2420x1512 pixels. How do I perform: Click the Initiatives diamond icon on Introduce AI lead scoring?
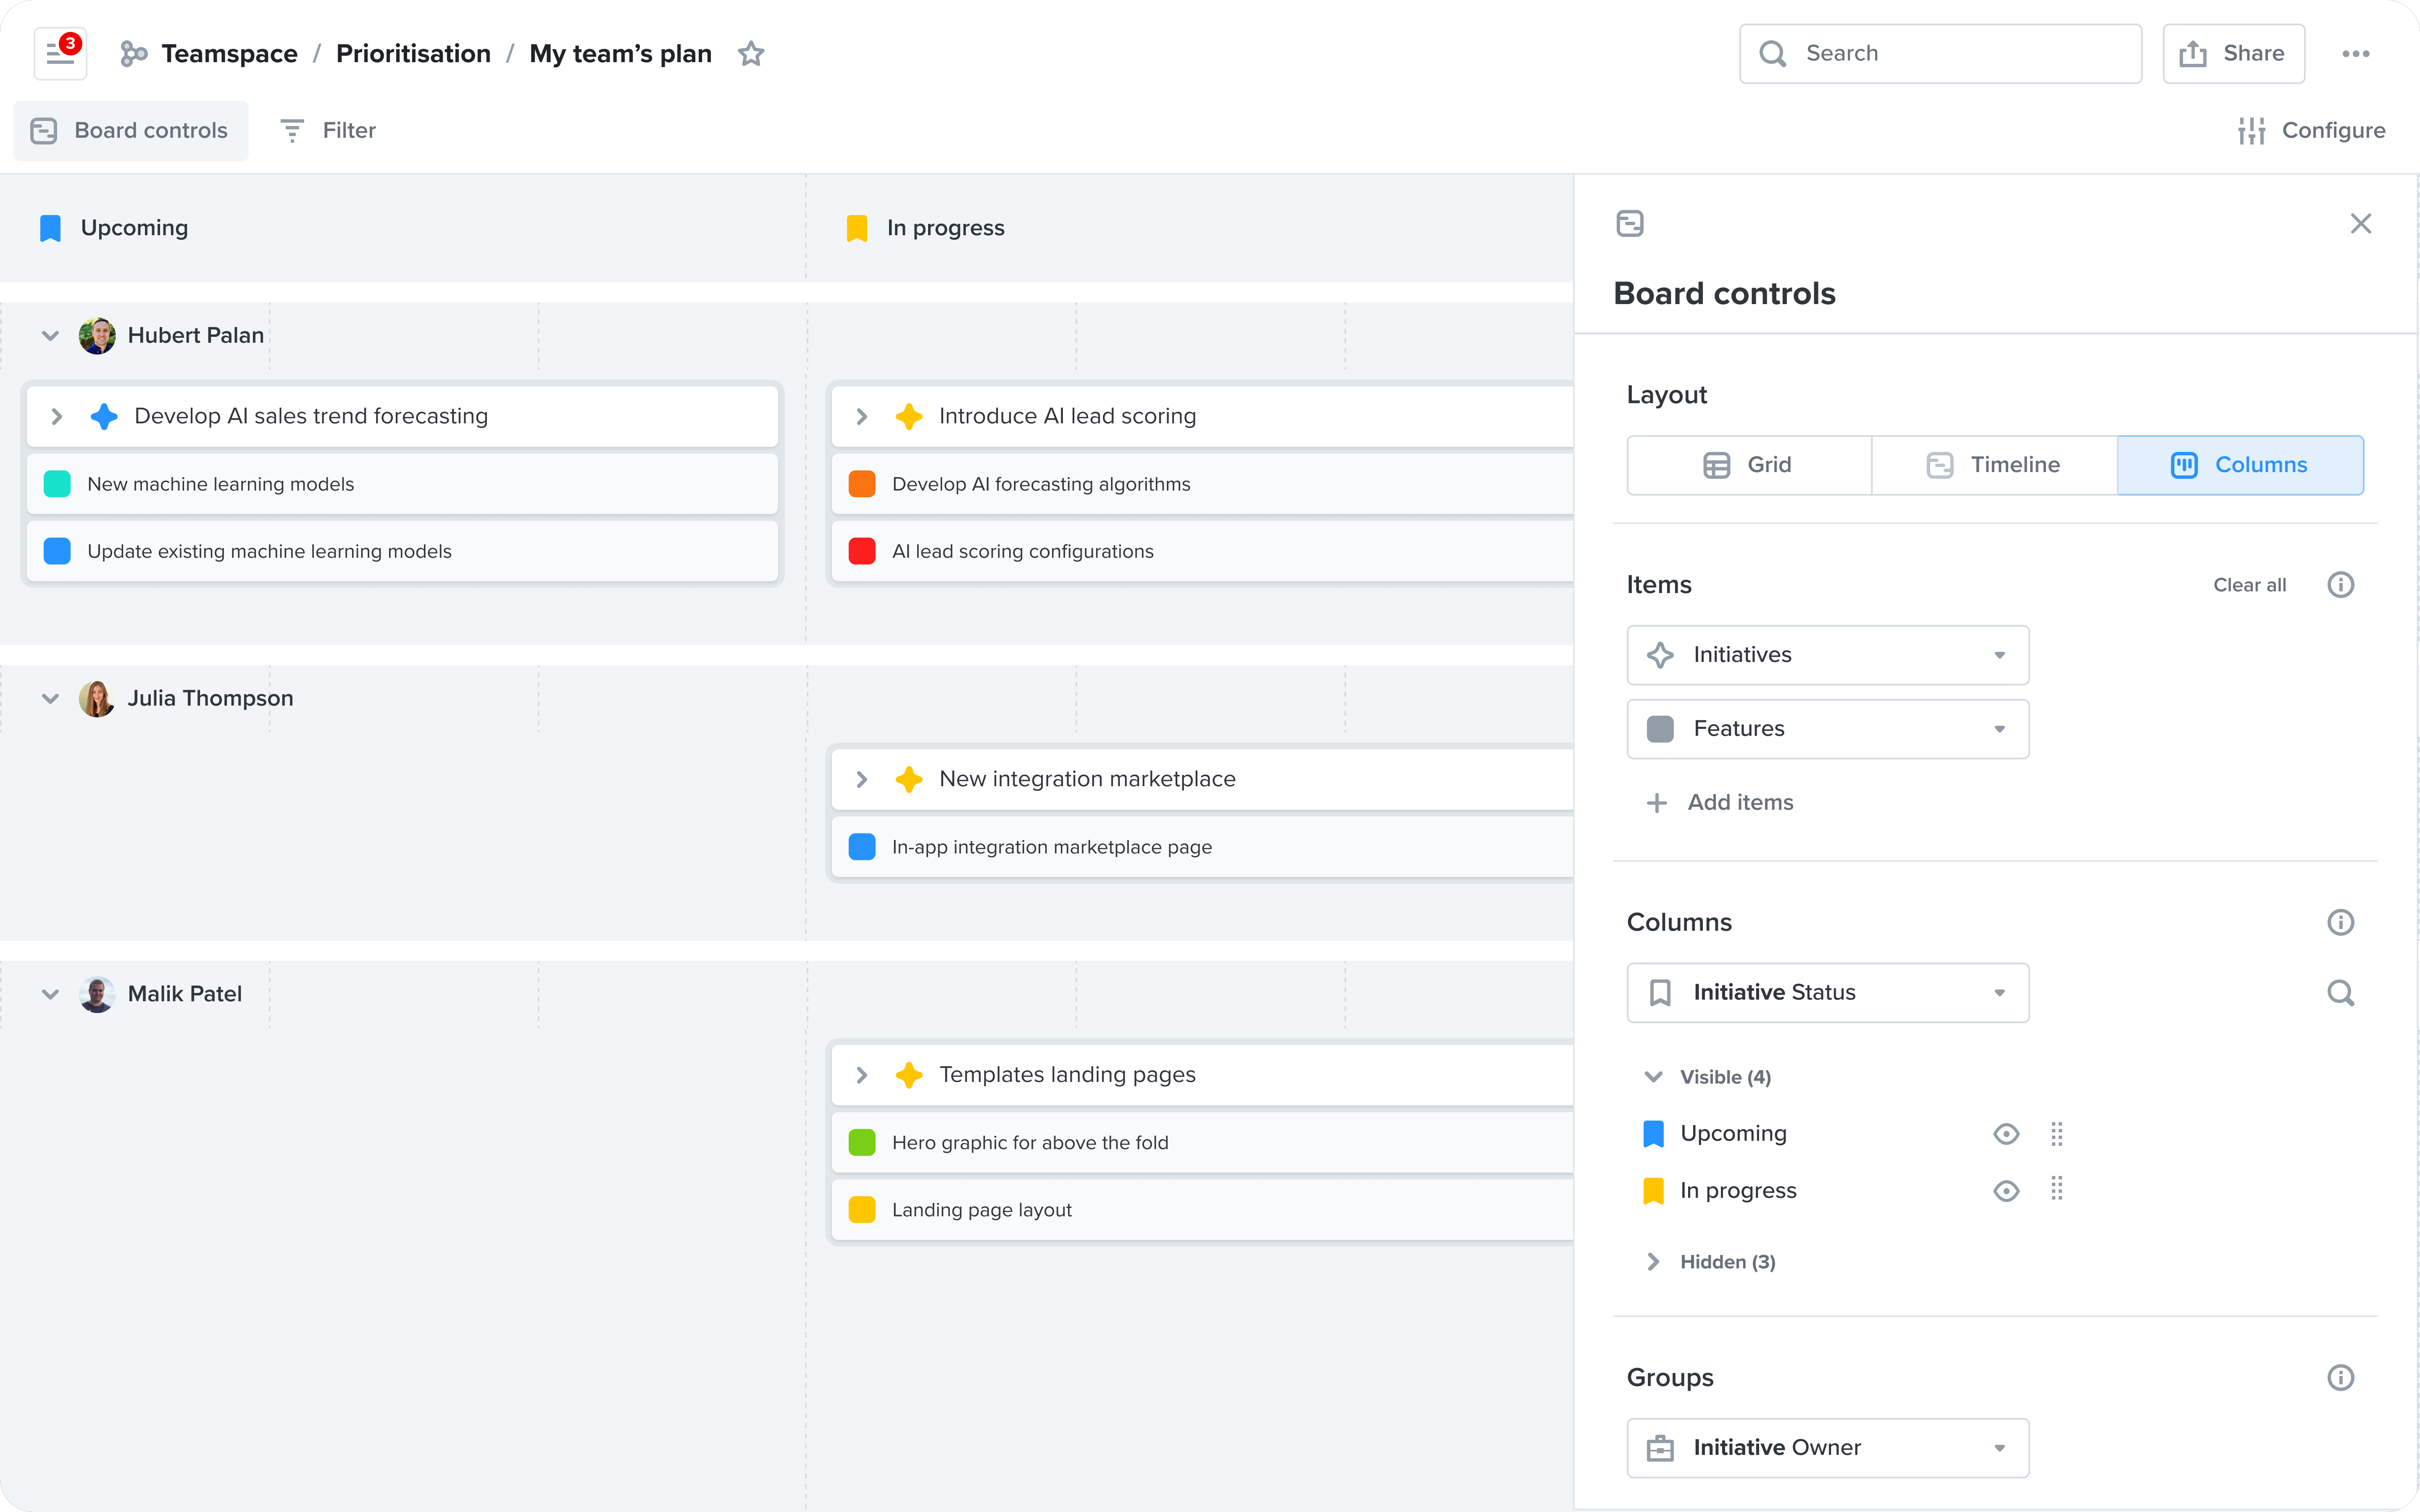point(909,416)
